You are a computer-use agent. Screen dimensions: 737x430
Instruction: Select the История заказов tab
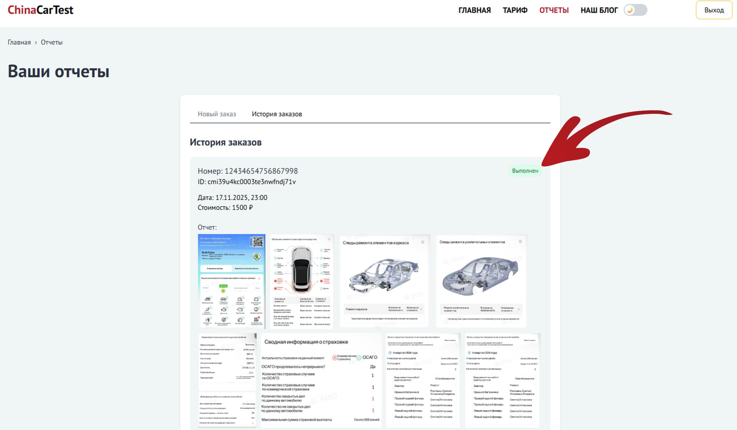click(277, 114)
